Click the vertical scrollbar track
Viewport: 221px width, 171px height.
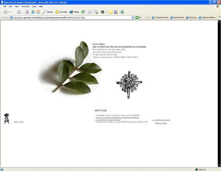click(x=219, y=93)
